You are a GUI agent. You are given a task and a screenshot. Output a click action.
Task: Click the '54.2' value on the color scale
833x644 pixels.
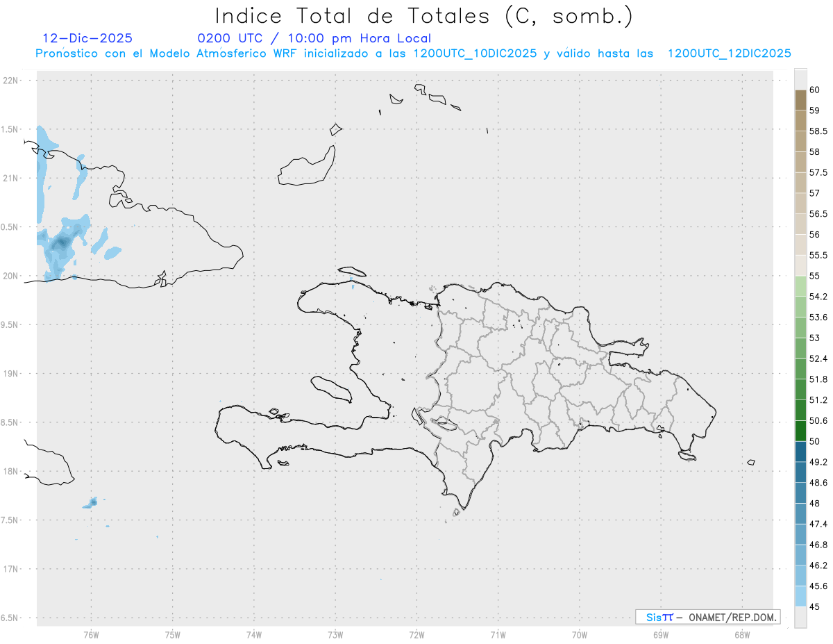coord(818,297)
